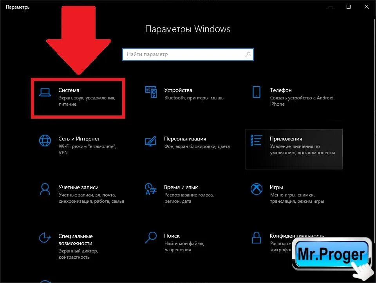Select the Персонализация category title

pyautogui.click(x=185, y=139)
